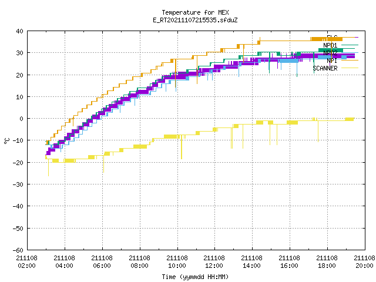Click the 20:00 time tick label

click(364, 266)
